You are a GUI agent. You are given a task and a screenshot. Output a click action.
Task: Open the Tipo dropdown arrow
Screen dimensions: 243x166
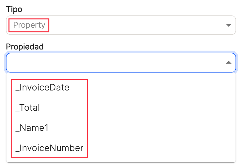pos(229,25)
